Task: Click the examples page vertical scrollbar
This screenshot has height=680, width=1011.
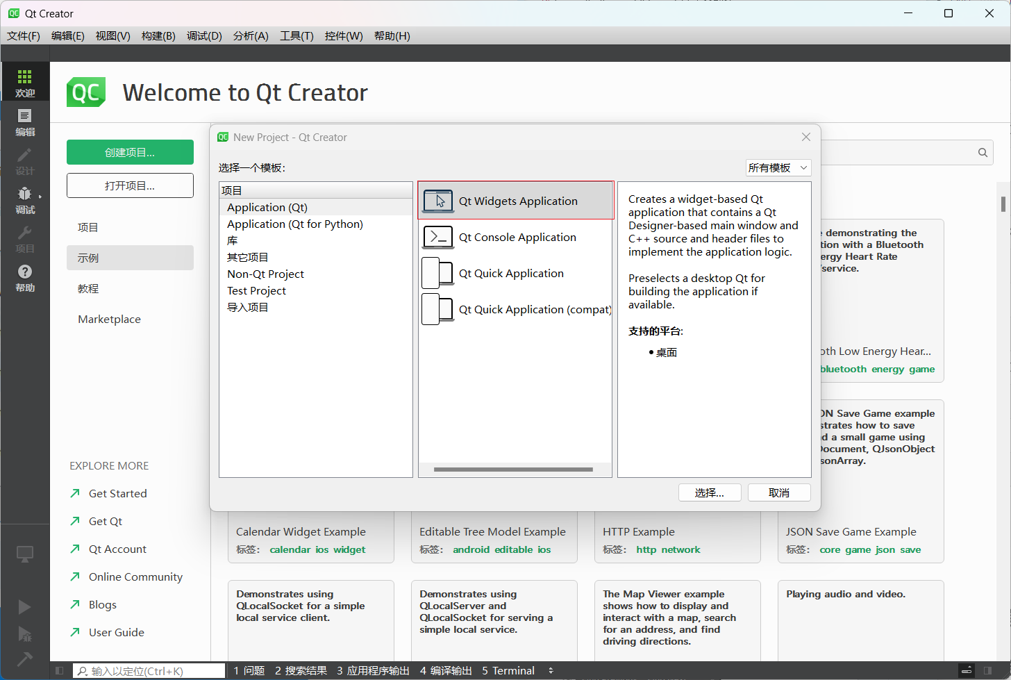Action: 1003,204
